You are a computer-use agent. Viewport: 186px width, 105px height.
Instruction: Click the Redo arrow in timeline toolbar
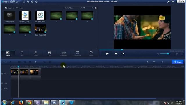click(x=10, y=62)
